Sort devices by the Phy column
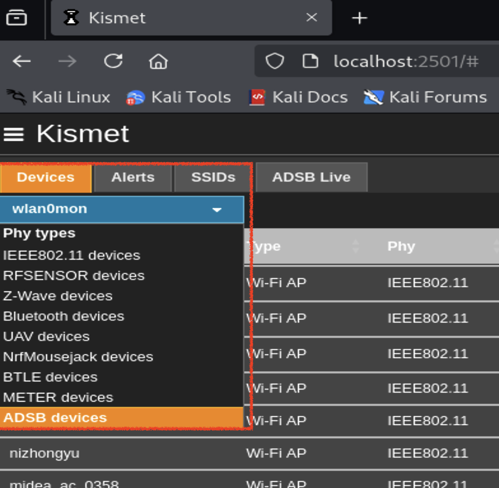The width and height of the screenshot is (499, 488). [x=401, y=246]
